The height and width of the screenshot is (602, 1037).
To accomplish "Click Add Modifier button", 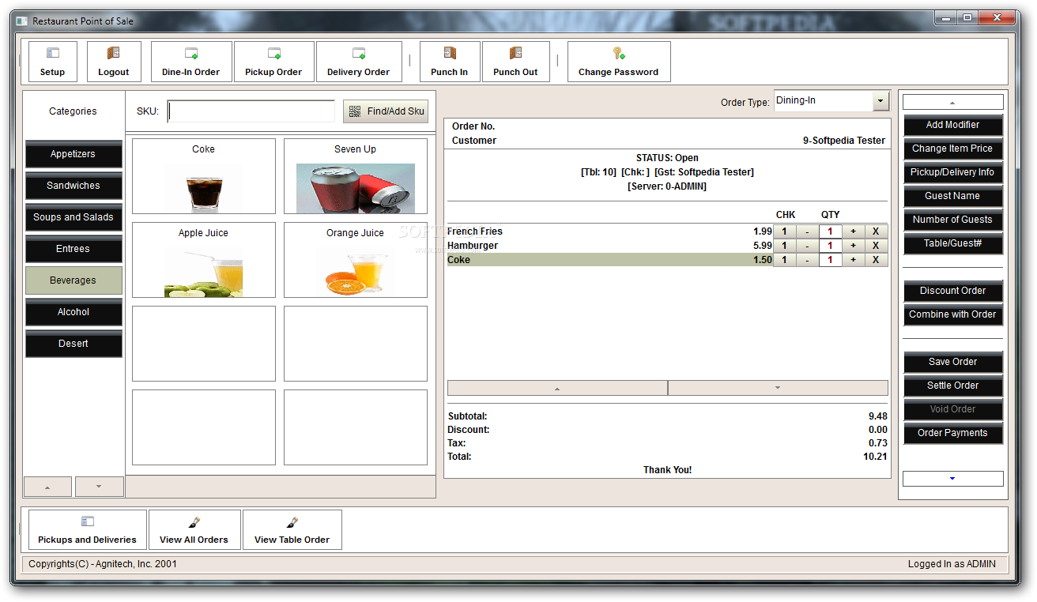I will [952, 125].
